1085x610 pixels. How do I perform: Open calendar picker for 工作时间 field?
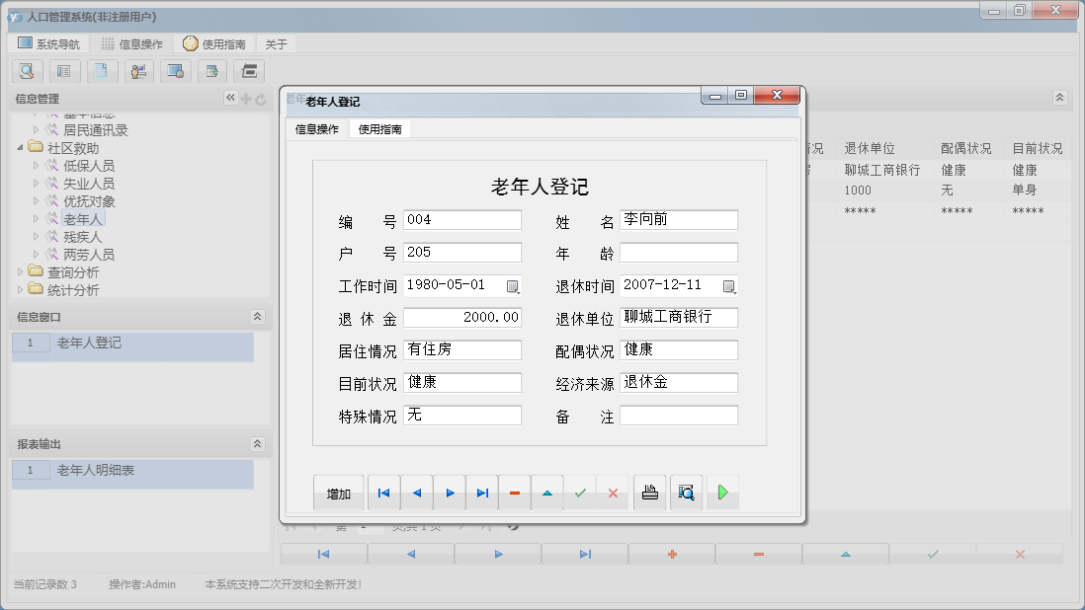513,286
